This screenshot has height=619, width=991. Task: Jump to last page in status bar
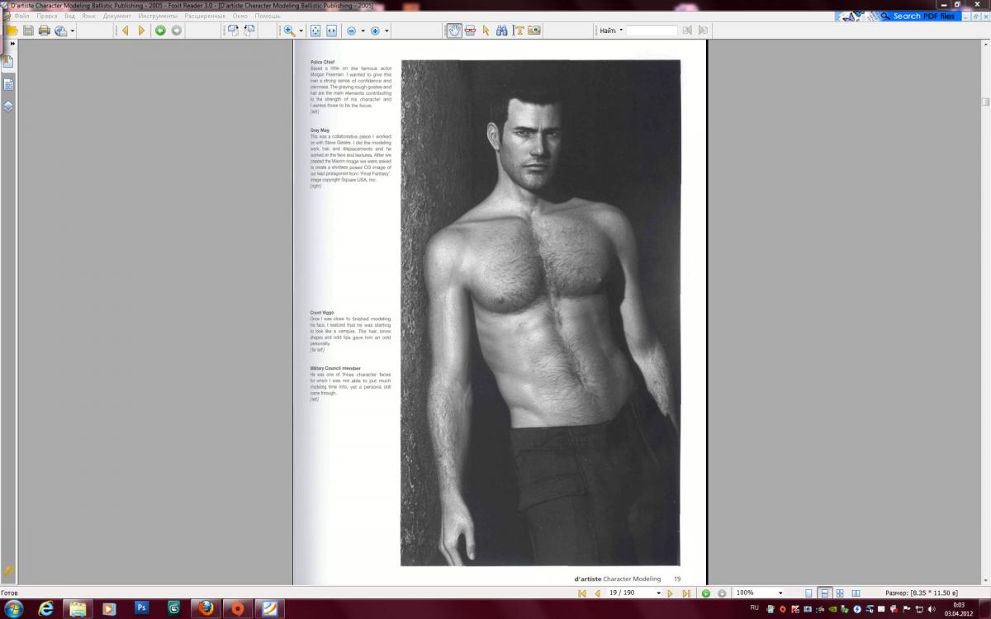685,593
